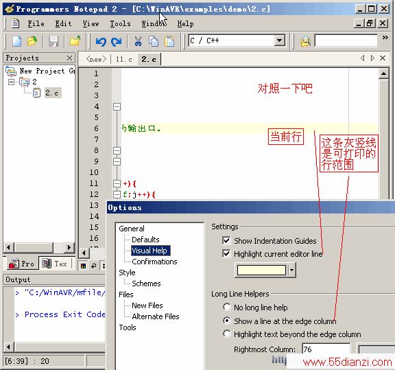Collapse the project 2 tree node
The image size is (395, 370).
[x=11, y=82]
